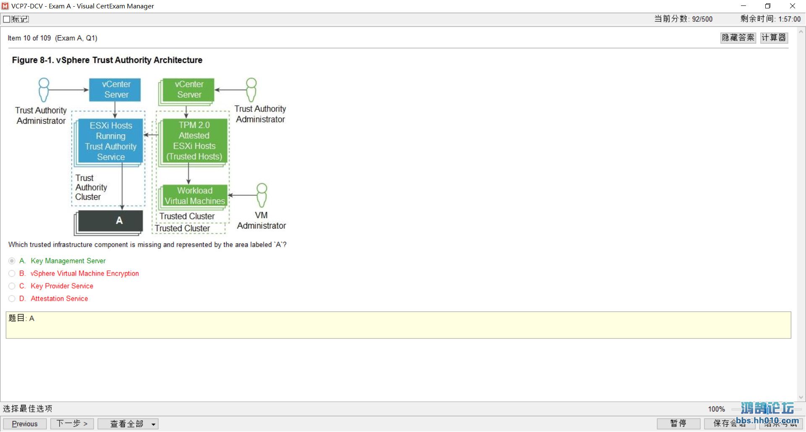The width and height of the screenshot is (806, 432).
Task: Click the Figure 8-1 heading text
Action: point(107,60)
